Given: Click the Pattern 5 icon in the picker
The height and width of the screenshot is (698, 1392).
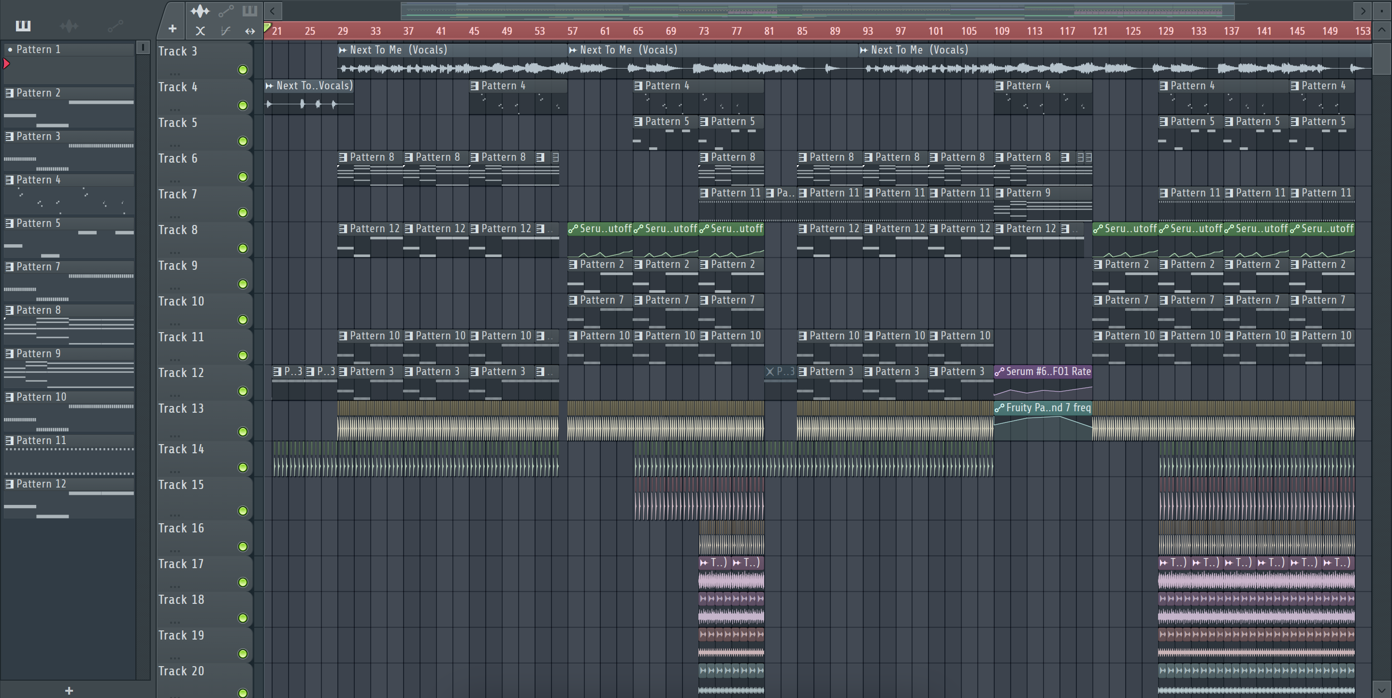Looking at the screenshot, I should pyautogui.click(x=9, y=223).
